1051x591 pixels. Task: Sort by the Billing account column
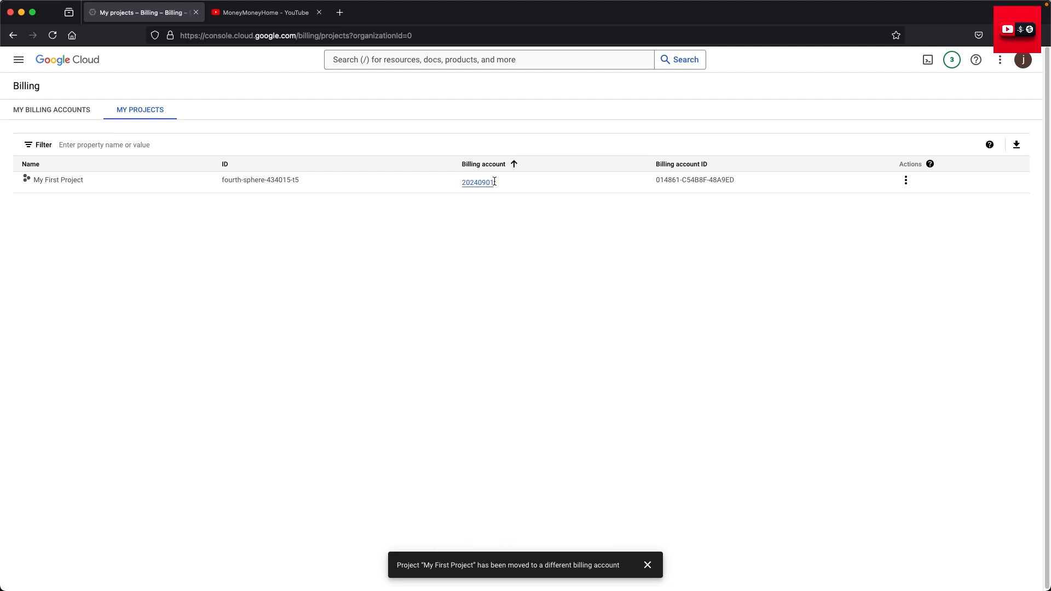[483, 164]
